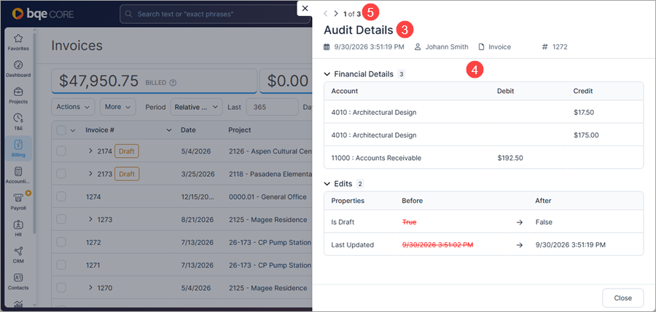
Task: Click the calendar icon beside the audit date
Action: [327, 47]
